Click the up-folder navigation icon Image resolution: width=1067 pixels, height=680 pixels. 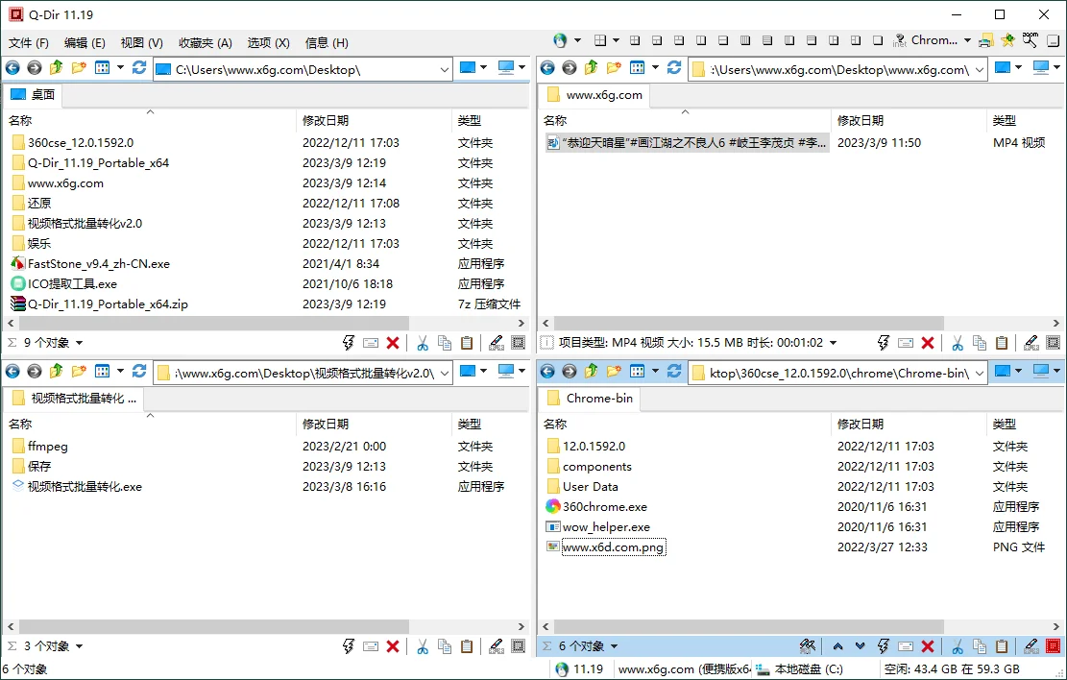pos(55,67)
